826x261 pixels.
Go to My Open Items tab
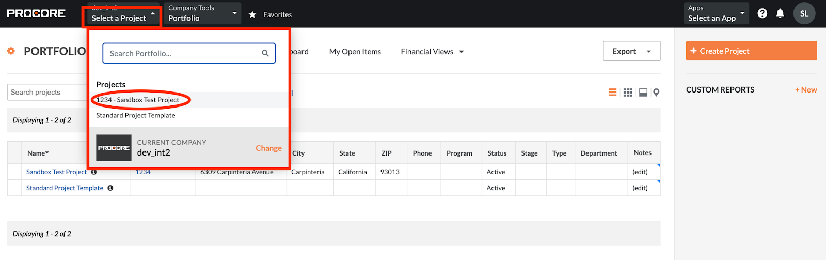tap(355, 52)
